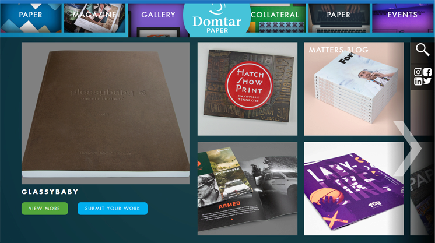
Task: Click the Submit Your Work button
Action: point(113,208)
